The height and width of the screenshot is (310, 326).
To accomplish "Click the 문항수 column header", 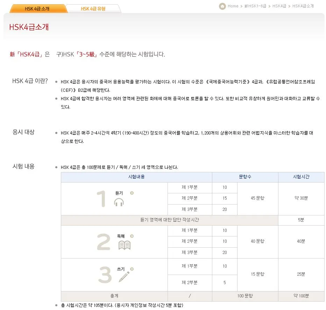I will point(245,177).
